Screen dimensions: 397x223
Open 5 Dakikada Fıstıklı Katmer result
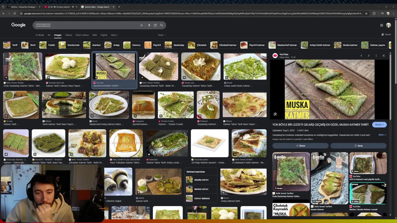pos(249,143)
